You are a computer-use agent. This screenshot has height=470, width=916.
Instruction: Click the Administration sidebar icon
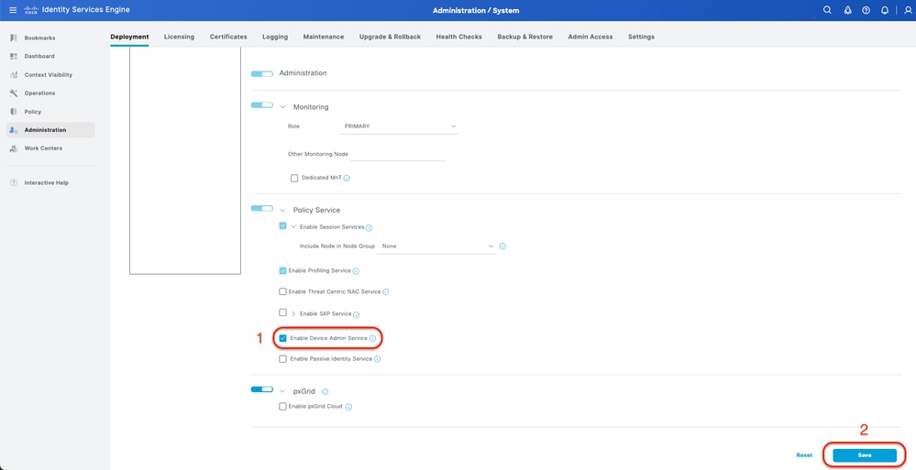(14, 129)
